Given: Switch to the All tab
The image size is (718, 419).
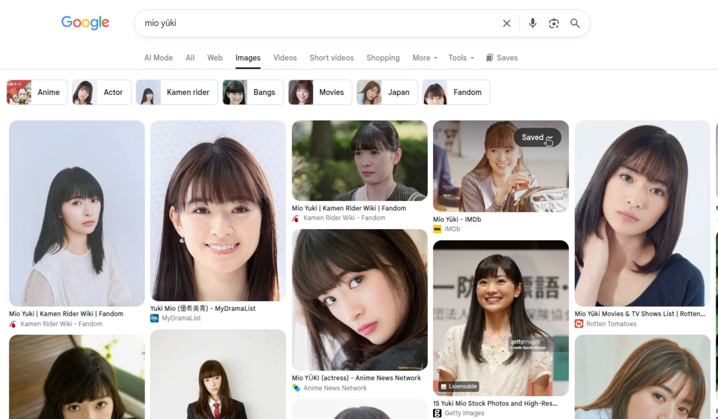Looking at the screenshot, I should [x=190, y=58].
